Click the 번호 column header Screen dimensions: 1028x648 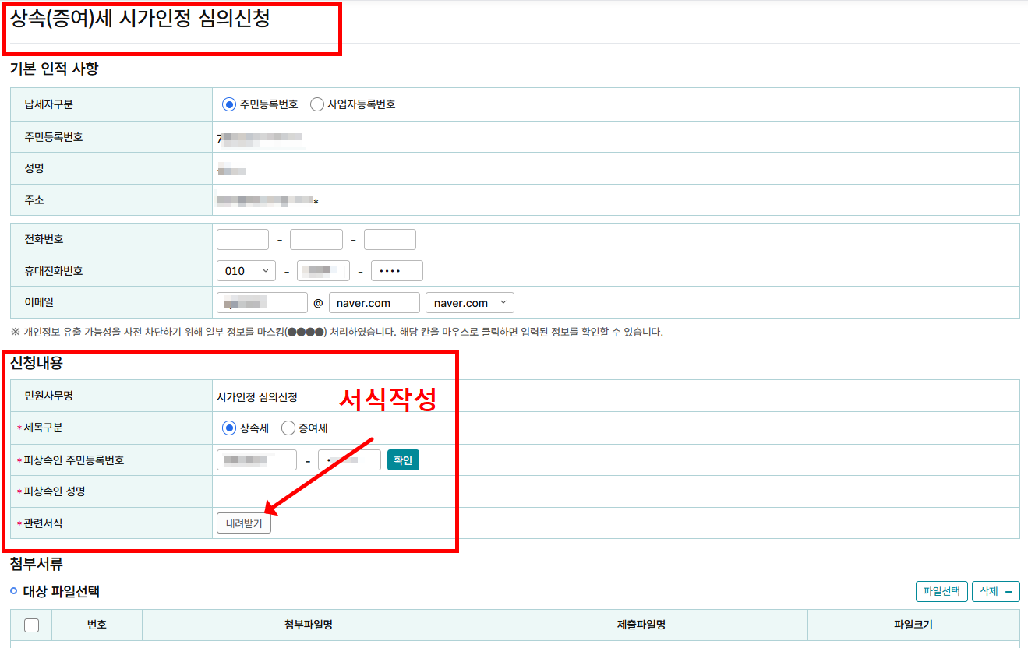[x=97, y=625]
